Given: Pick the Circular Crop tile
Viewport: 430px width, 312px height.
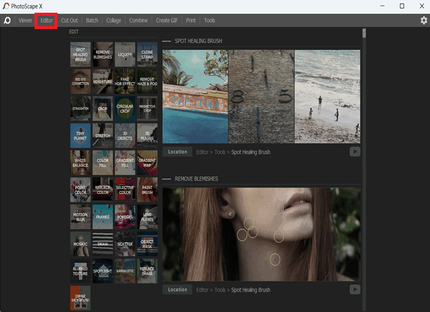Looking at the screenshot, I should [125, 108].
